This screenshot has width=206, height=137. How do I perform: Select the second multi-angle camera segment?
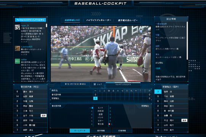(119, 83)
